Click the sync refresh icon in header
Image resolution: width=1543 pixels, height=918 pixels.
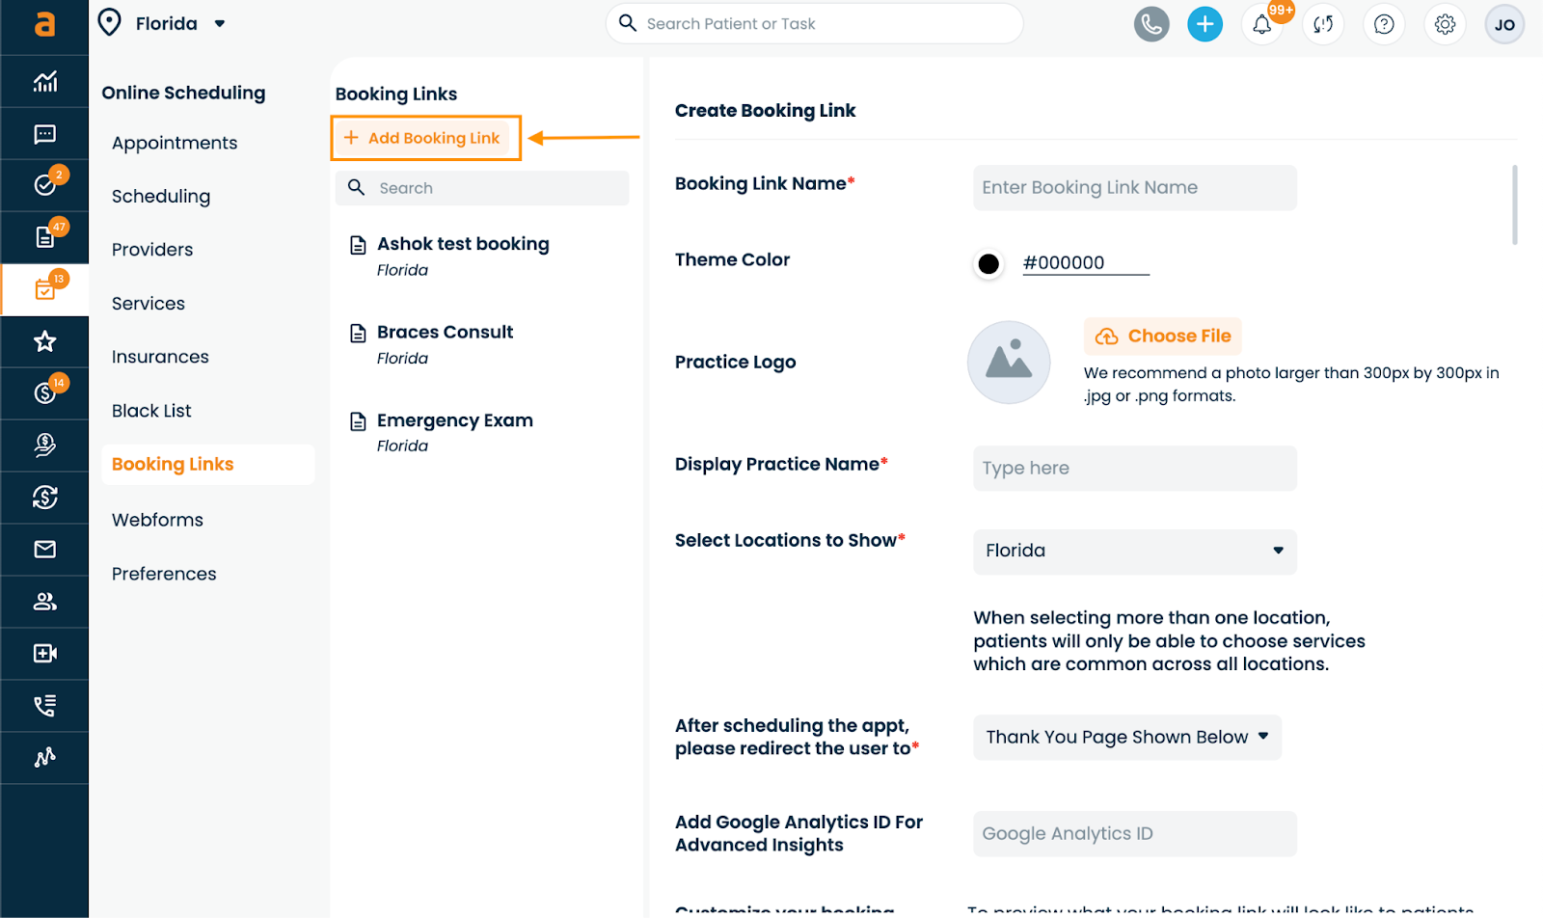pyautogui.click(x=1323, y=24)
